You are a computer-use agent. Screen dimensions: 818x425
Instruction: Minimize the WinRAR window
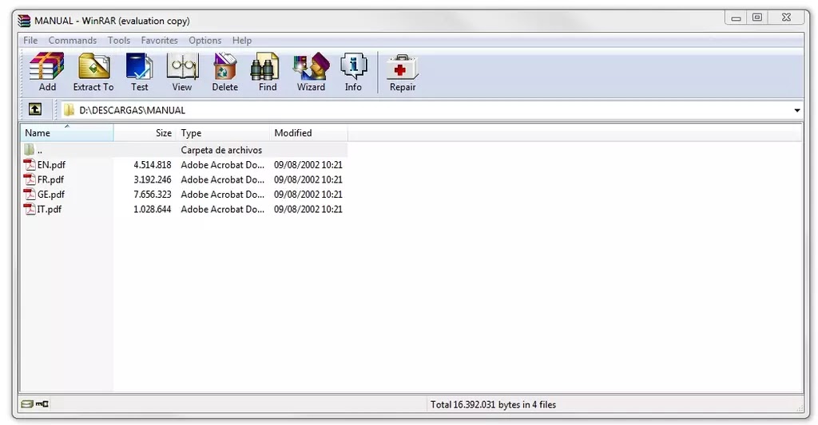tap(736, 18)
